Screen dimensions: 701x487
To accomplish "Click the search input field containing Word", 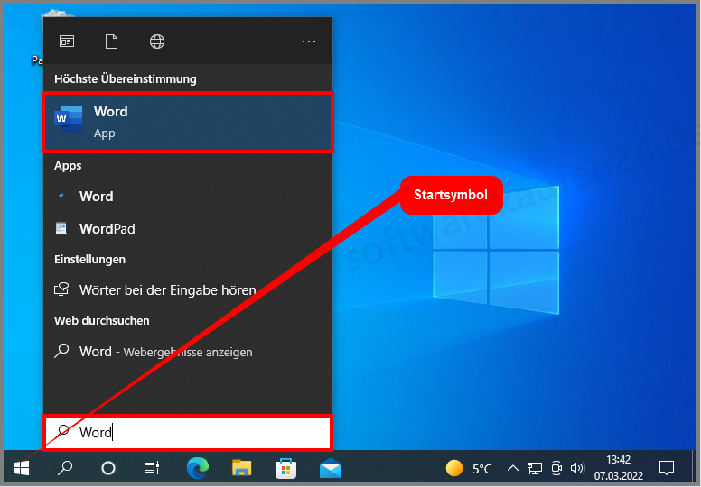I will 188,433.
